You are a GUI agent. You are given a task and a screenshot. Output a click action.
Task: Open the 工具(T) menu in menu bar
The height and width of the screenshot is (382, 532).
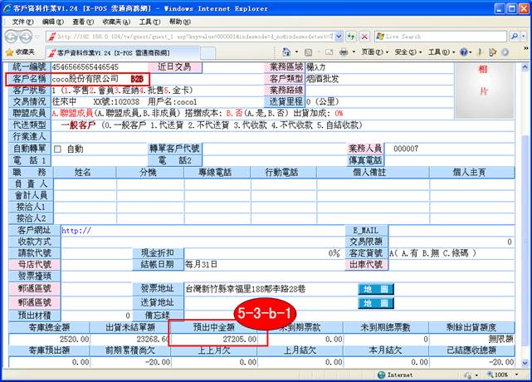150,22
